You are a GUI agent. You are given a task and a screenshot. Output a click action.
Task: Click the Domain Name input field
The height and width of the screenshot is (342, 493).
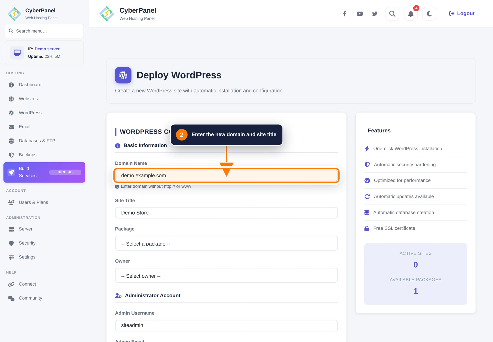coord(226,176)
